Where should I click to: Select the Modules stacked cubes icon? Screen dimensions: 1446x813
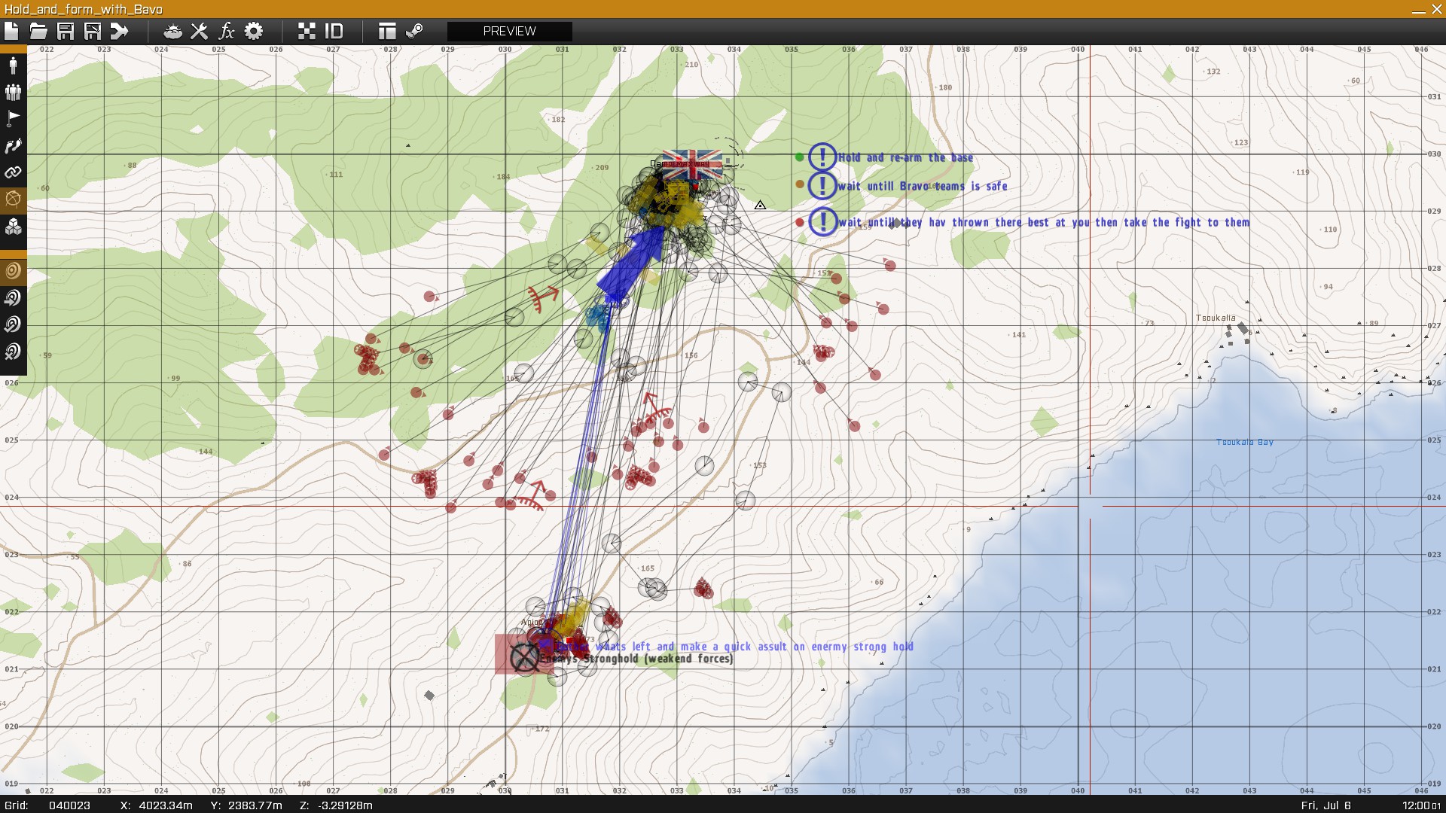[13, 227]
